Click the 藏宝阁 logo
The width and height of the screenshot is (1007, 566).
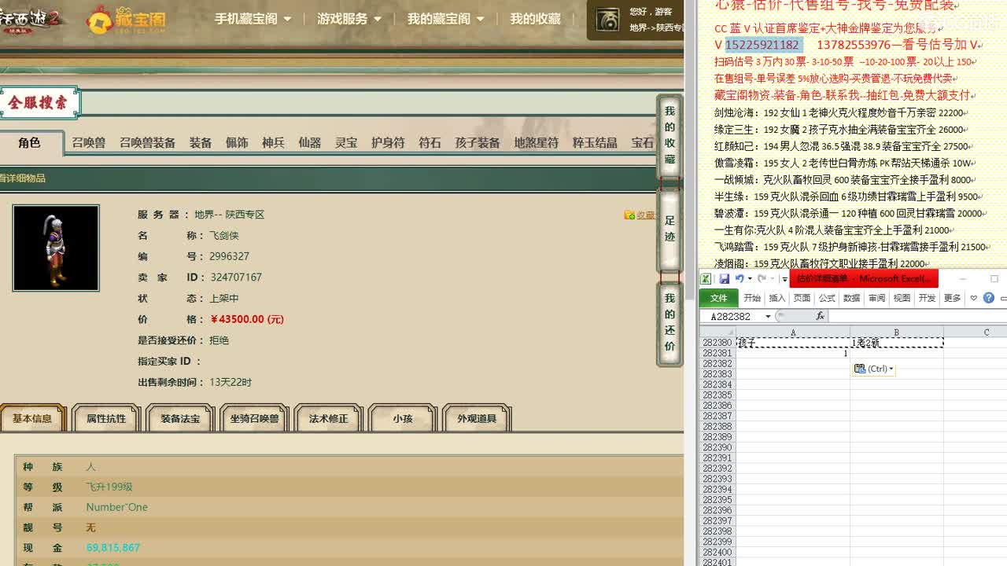click(127, 20)
